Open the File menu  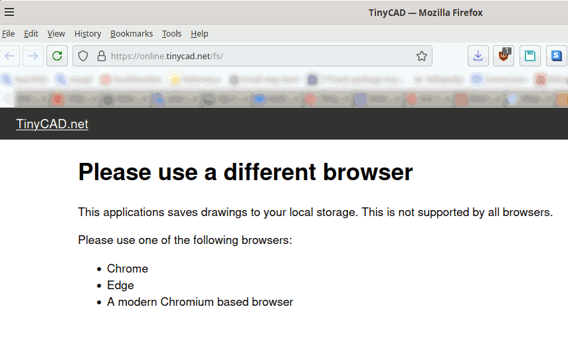9,34
